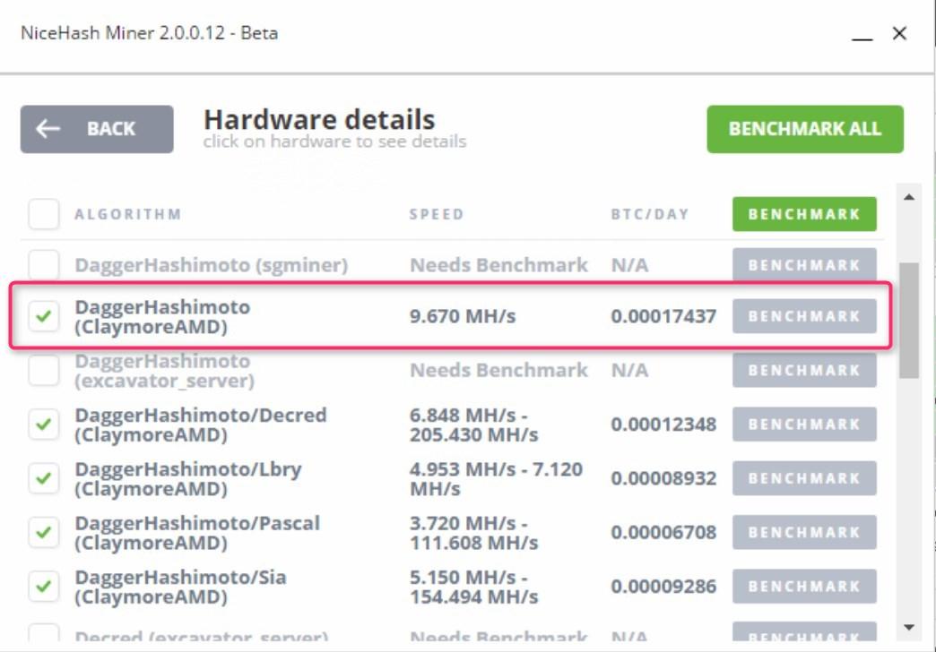This screenshot has width=936, height=652.
Task: Benchmark the DaggerHashimoto/Pascal row
Action: [804, 532]
